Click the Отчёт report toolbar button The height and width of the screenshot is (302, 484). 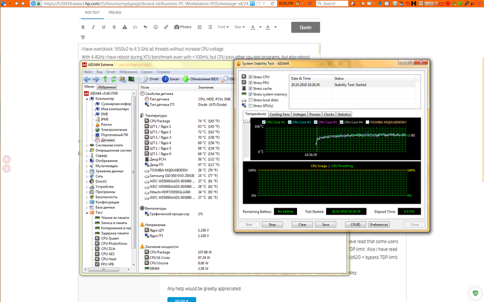pos(150,79)
